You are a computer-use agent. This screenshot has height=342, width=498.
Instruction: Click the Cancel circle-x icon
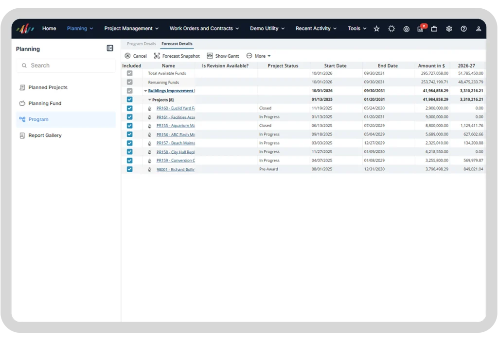coord(128,56)
